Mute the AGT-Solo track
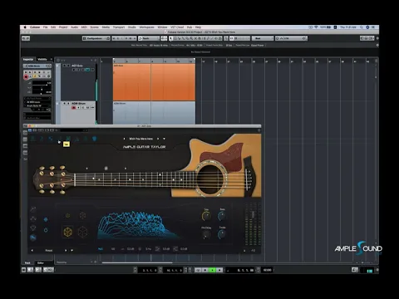Screen dimensions: 399x299 pos(64,66)
